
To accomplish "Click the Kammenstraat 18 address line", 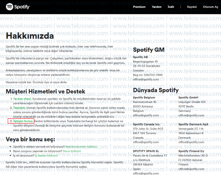I will point(144,102).
